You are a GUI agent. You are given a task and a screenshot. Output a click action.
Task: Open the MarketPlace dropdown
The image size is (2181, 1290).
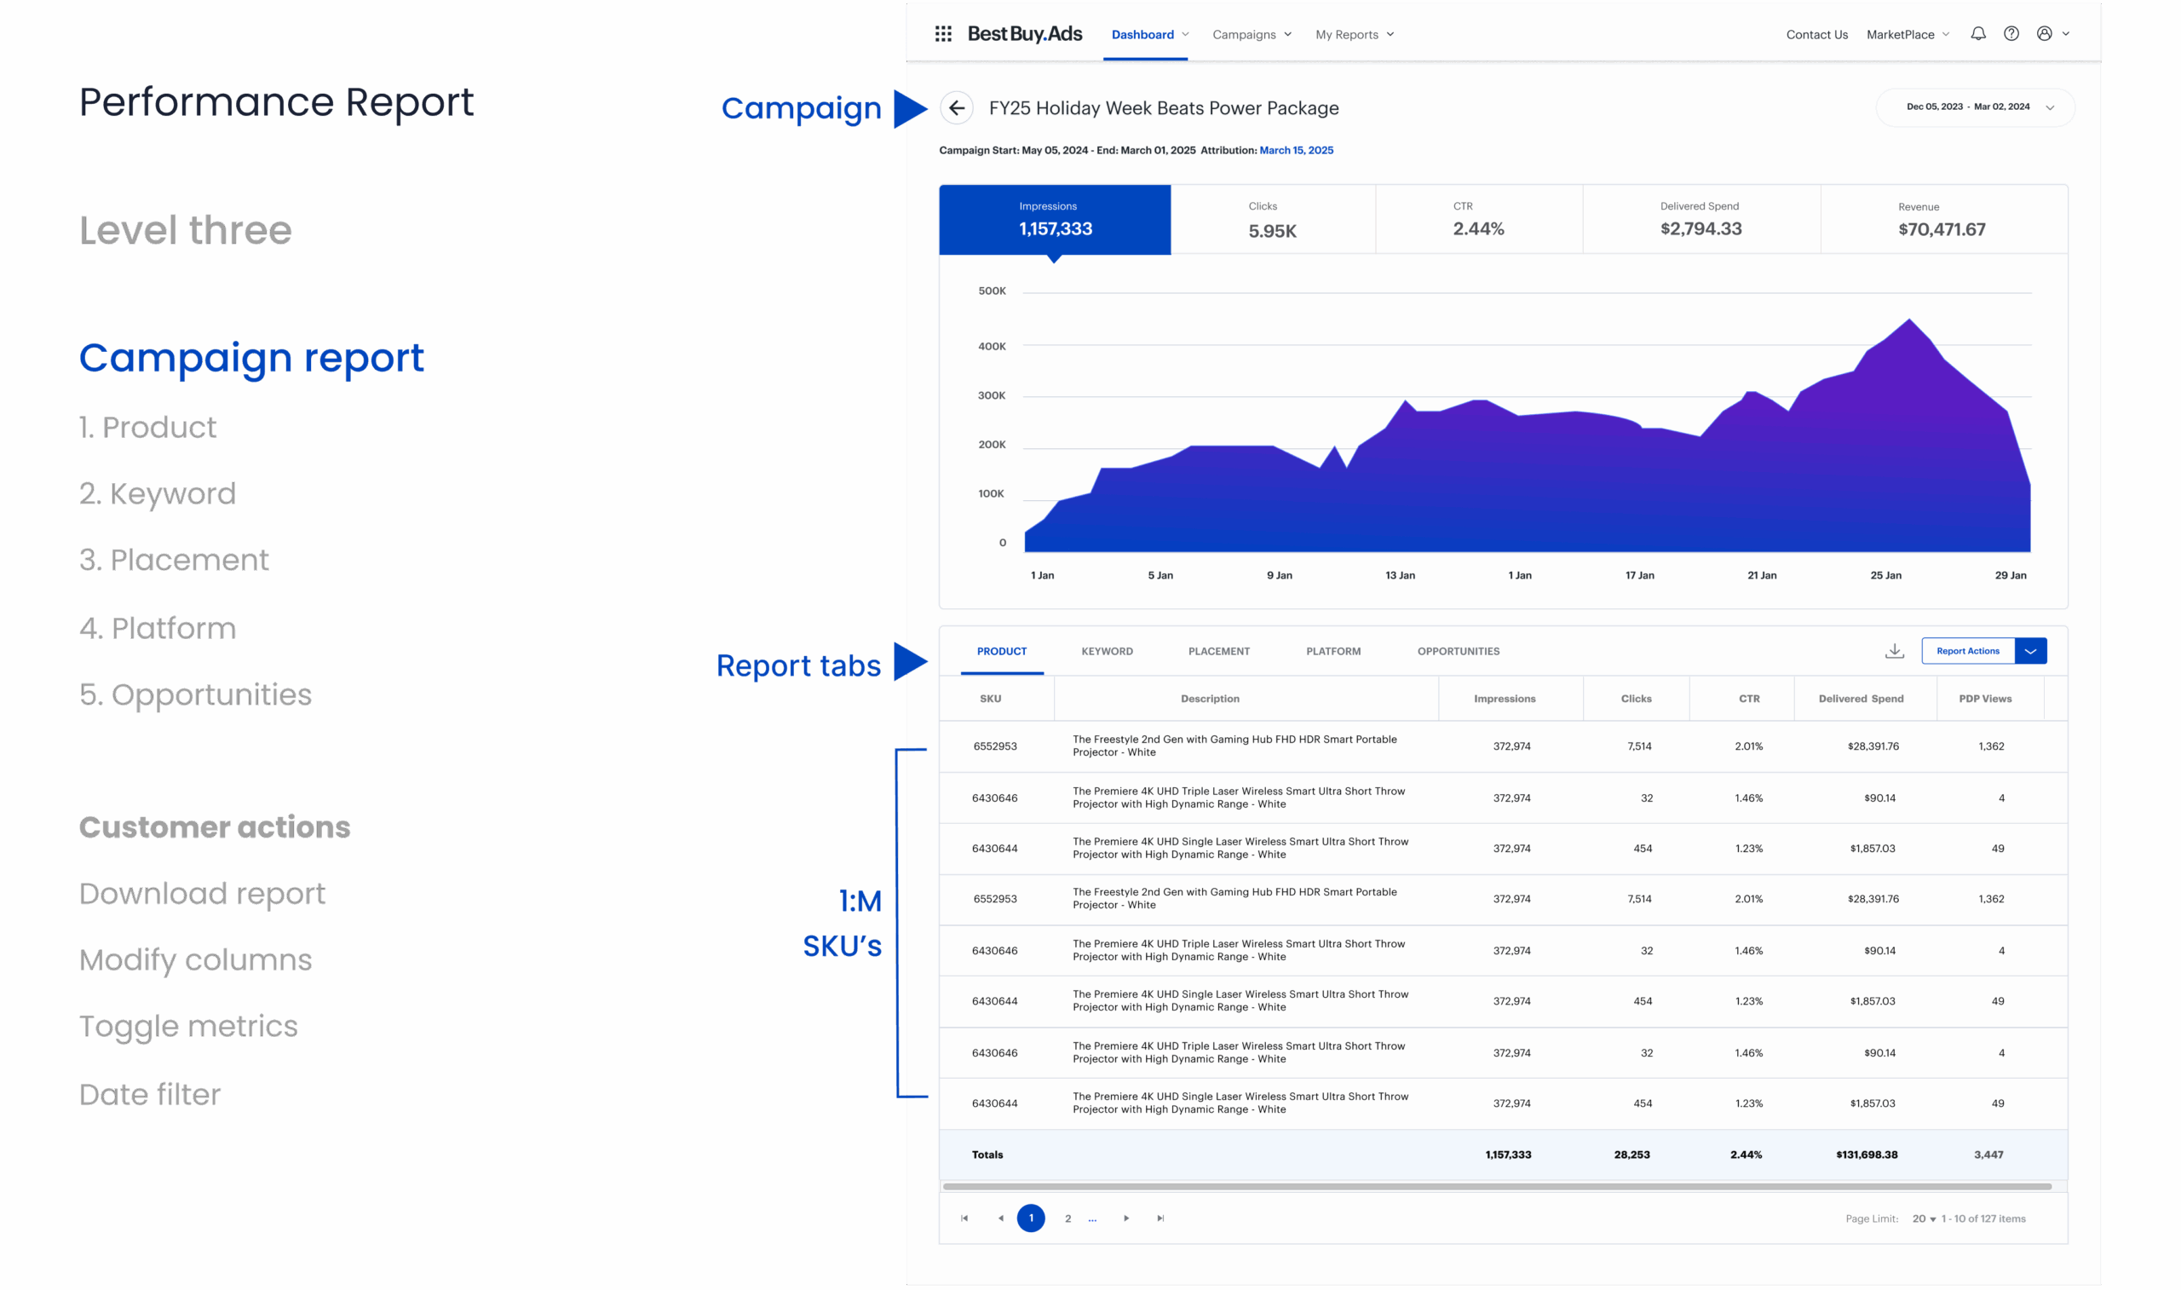(x=1908, y=35)
